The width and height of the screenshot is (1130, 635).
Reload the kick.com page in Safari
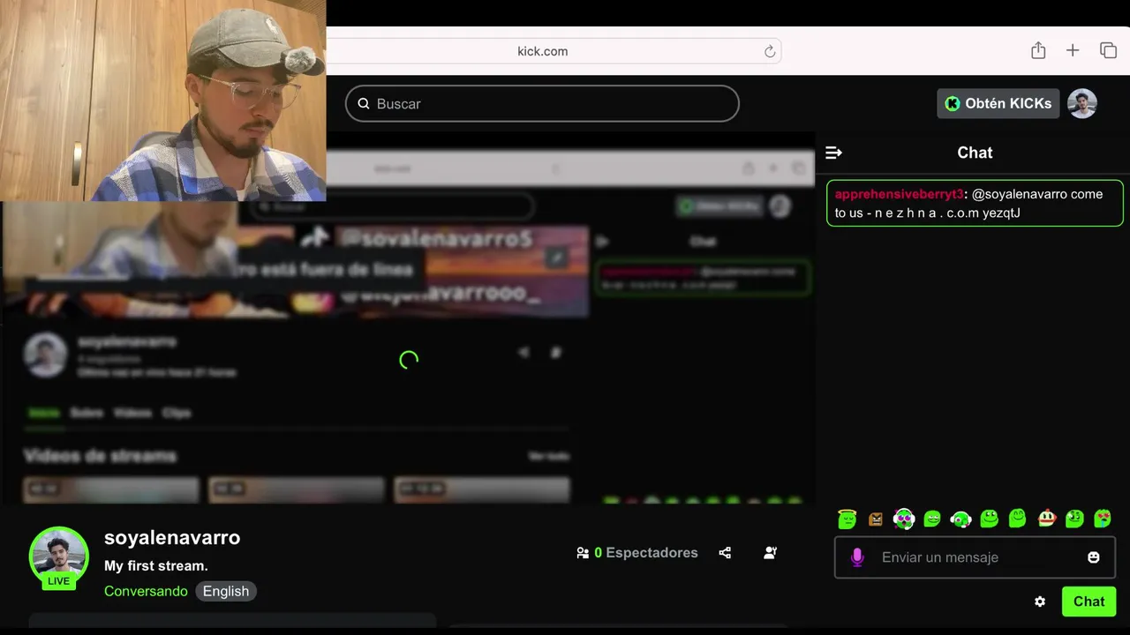pyautogui.click(x=770, y=51)
